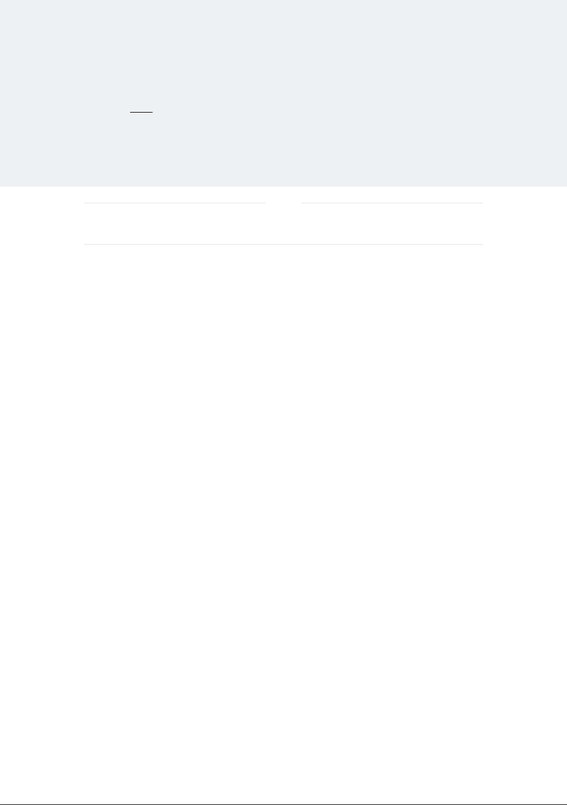
Task: Click the full-width horizontal divider under columns
Action: click(283, 244)
